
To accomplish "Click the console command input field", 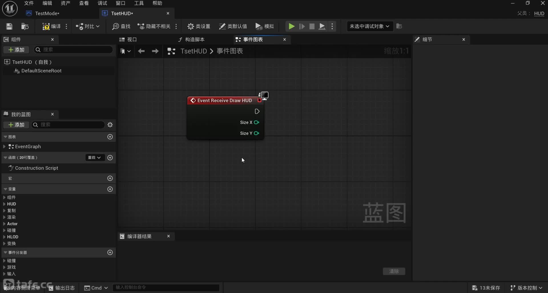I will pyautogui.click(x=166, y=288).
